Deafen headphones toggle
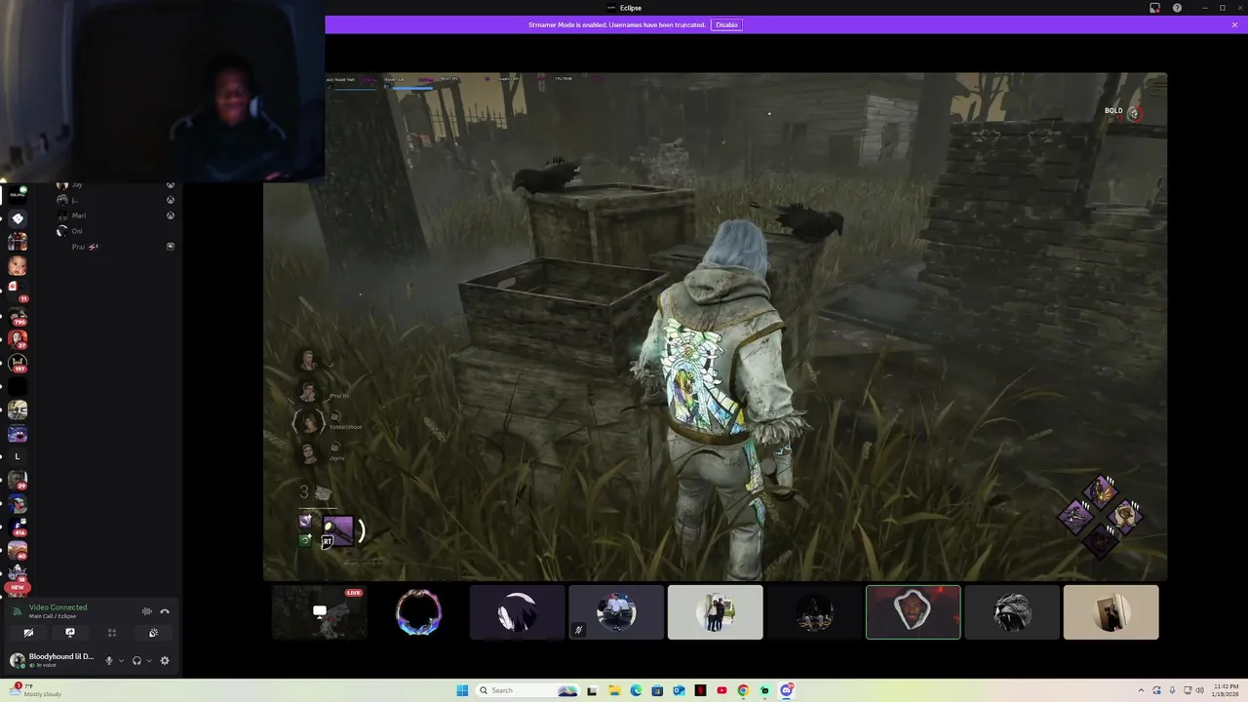 point(136,661)
